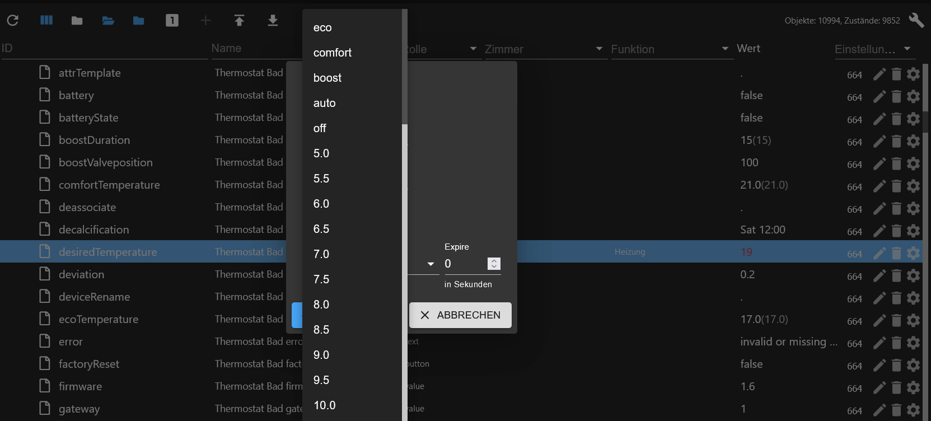Click the Wert column header

click(748, 48)
